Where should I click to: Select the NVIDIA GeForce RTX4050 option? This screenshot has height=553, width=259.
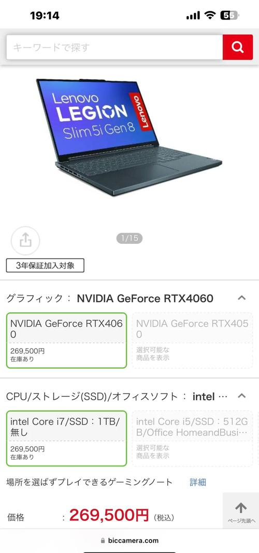[192, 340]
